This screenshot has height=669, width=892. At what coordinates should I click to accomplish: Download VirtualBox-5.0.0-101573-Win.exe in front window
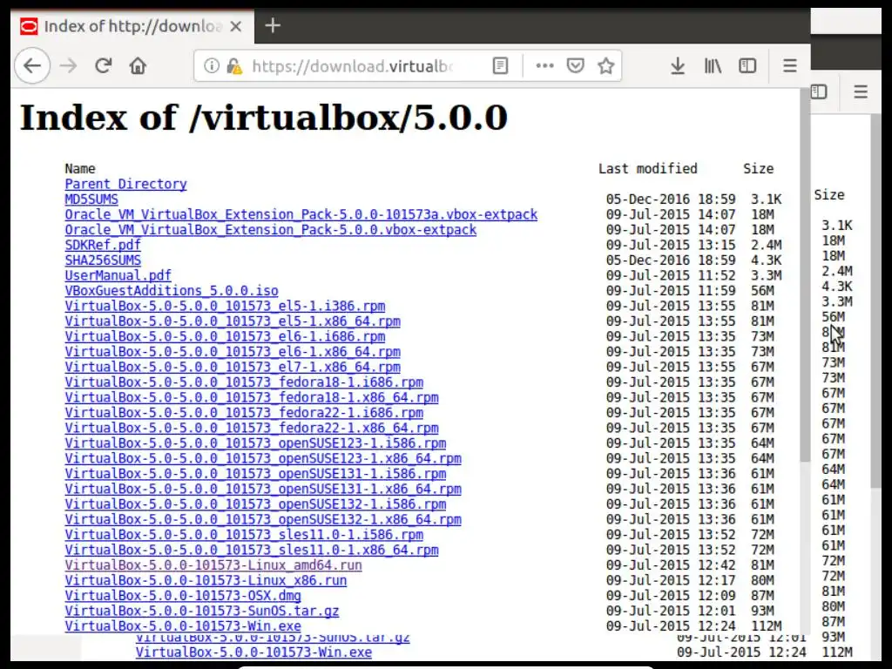tap(183, 626)
